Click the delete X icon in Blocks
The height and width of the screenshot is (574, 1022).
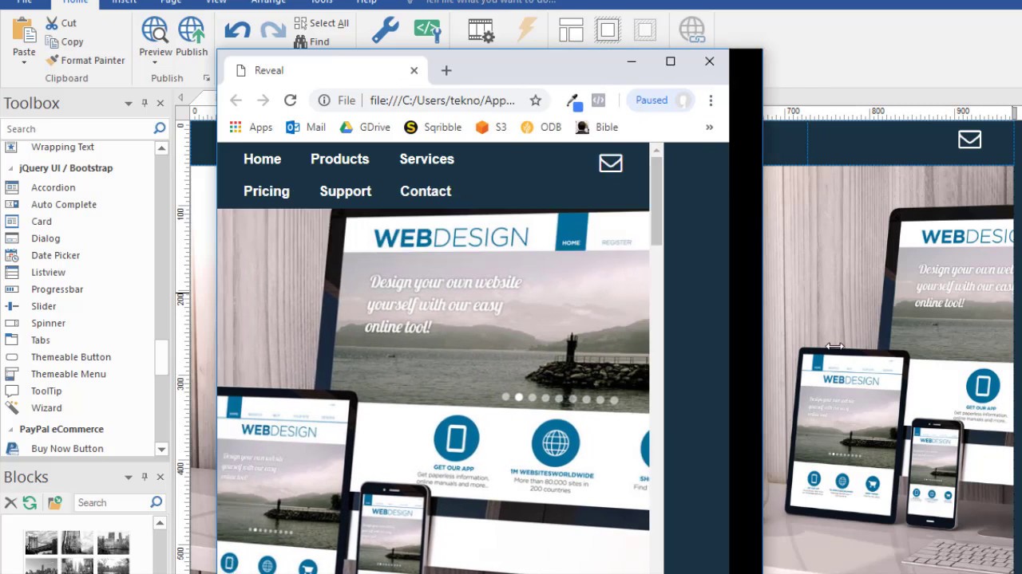pyautogui.click(x=10, y=502)
